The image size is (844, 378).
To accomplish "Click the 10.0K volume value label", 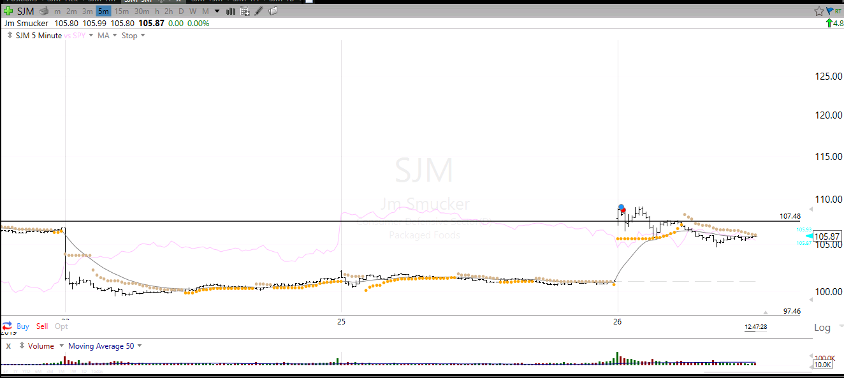I will click(823, 365).
